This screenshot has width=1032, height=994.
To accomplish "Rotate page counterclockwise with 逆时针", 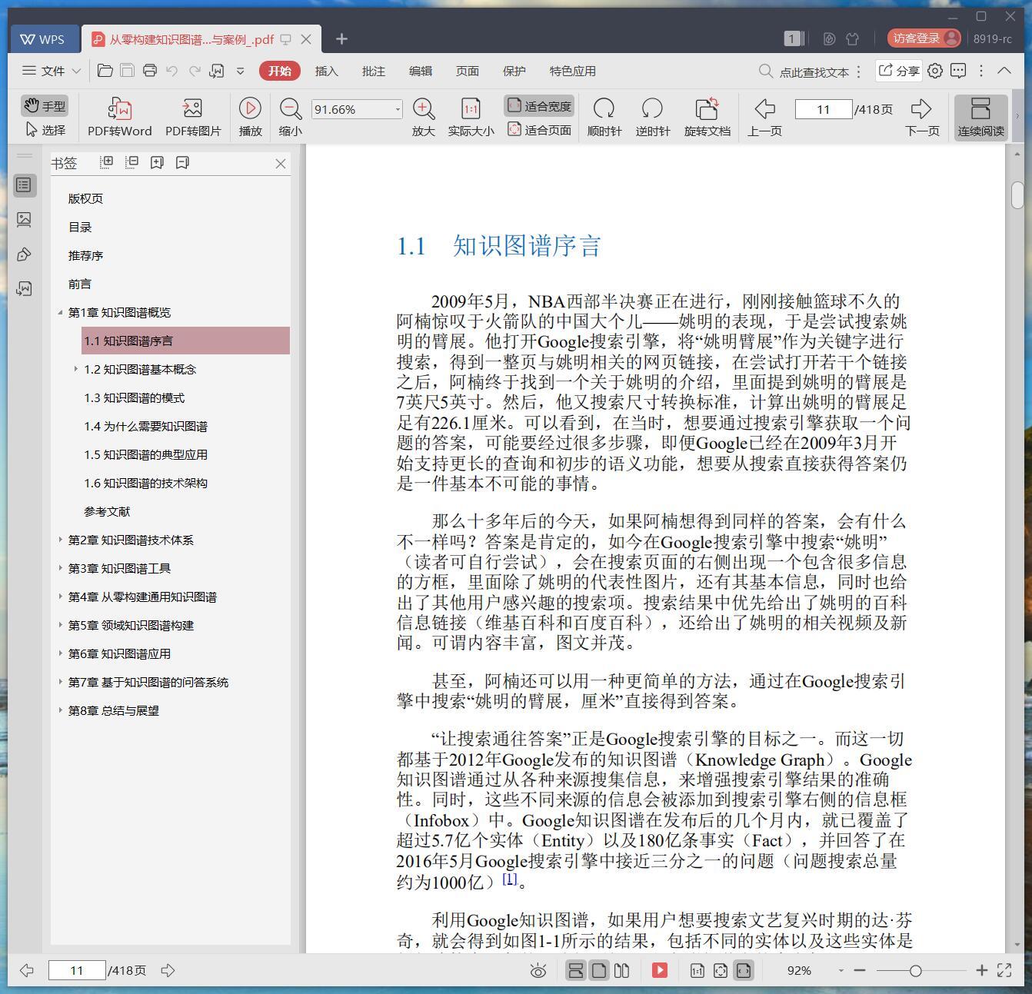I will [x=652, y=117].
